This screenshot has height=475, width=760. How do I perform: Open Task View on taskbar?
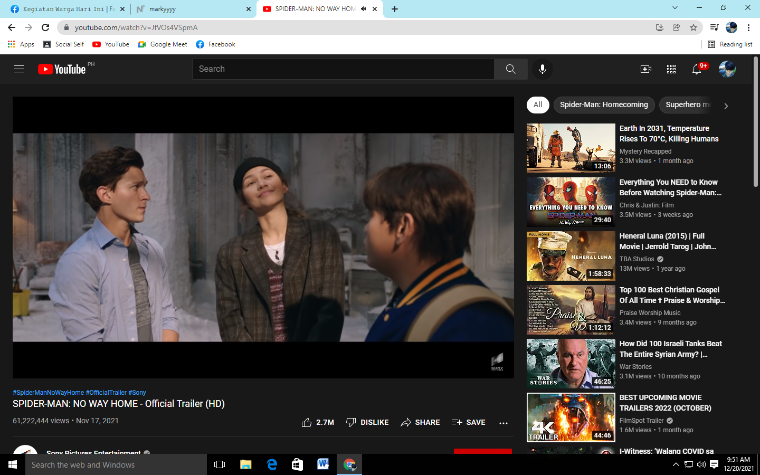220,464
